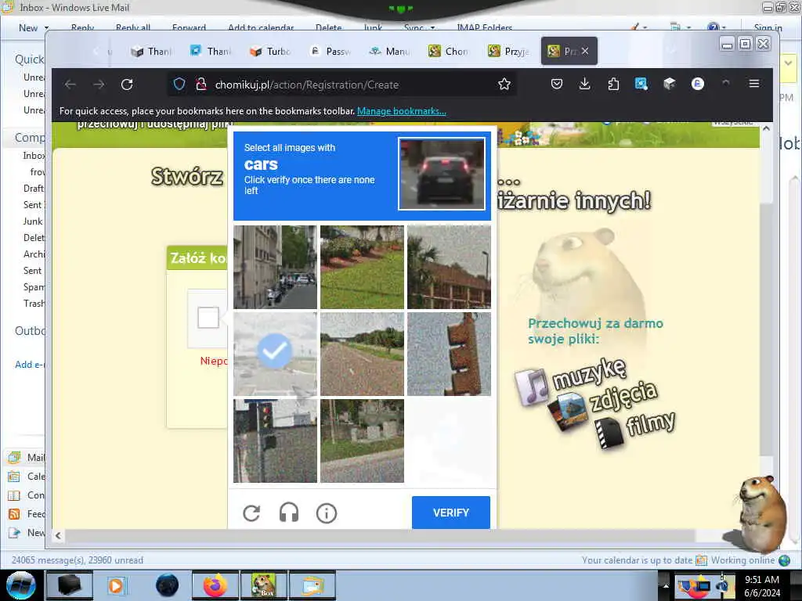This screenshot has width=802, height=601.
Task: Go back in browser history
Action: [70, 85]
